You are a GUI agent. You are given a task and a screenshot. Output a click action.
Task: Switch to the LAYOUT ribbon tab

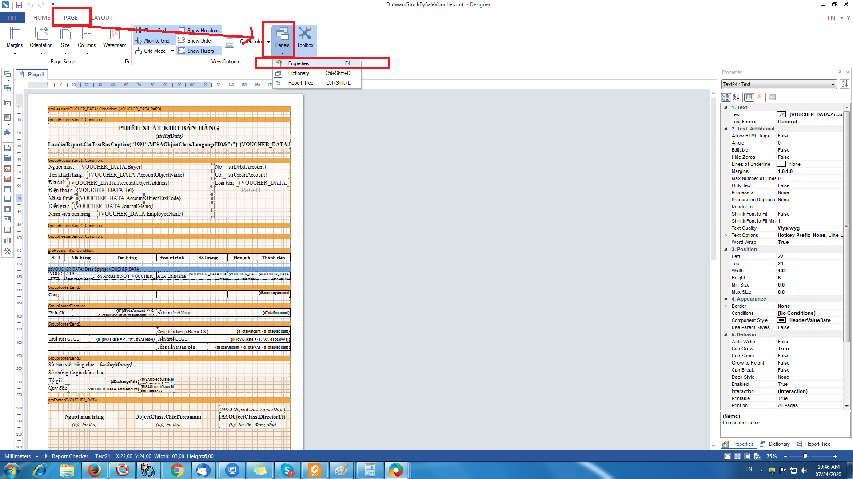(x=102, y=18)
